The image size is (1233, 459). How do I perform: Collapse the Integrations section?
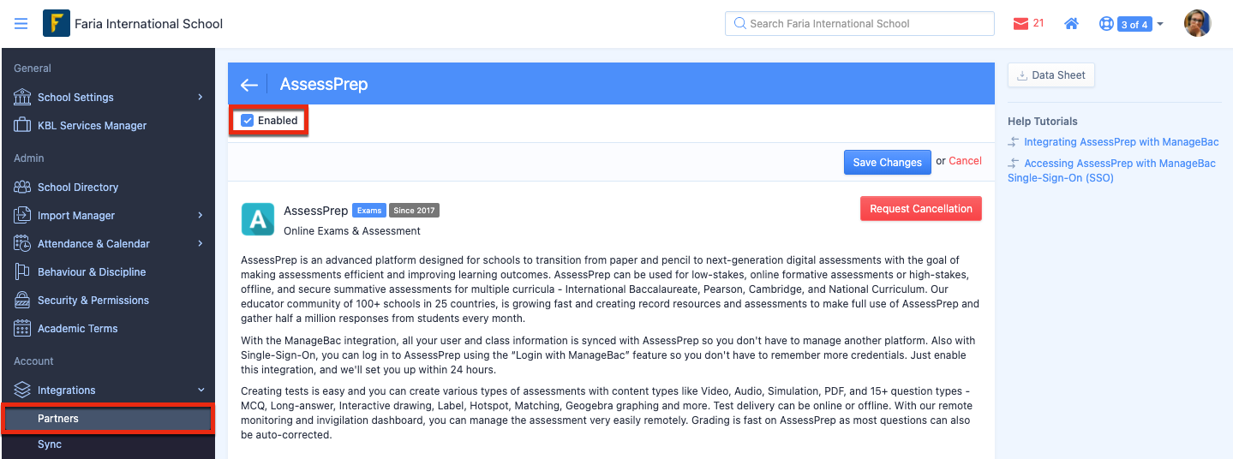tap(201, 390)
